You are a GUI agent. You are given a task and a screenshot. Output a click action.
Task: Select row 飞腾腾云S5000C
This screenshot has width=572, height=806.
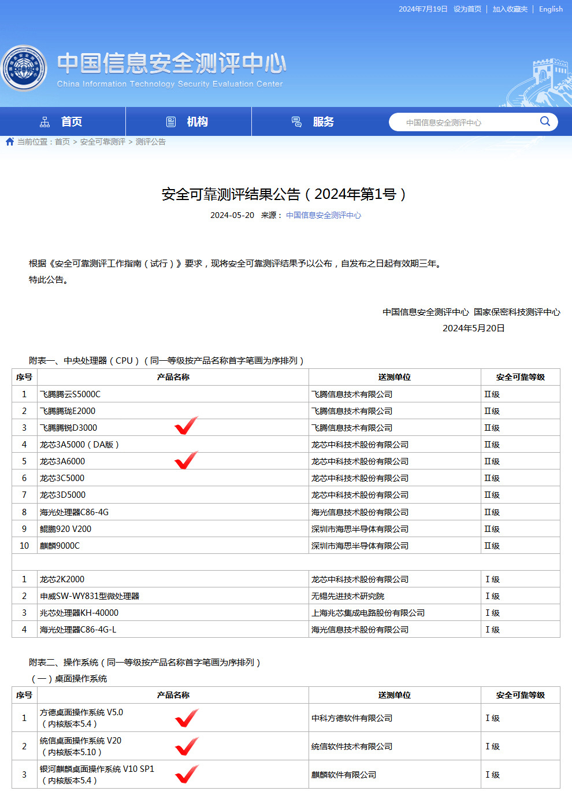pyautogui.click(x=285, y=394)
